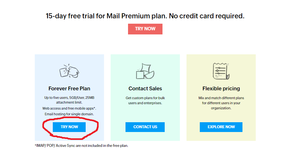Viewport: 300px width, 162px height.
Task: Click the red TRY NOW trial button
Action: [145, 29]
